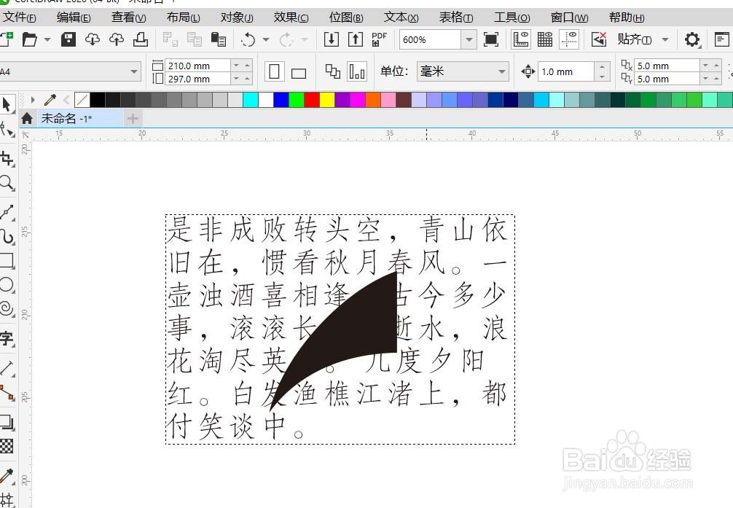733x508 pixels.
Task: Click the nudge distance 1.0 mm field
Action: [x=565, y=71]
